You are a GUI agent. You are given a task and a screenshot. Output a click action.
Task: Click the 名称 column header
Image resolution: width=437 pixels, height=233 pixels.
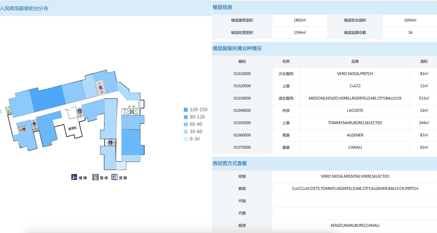click(x=286, y=61)
